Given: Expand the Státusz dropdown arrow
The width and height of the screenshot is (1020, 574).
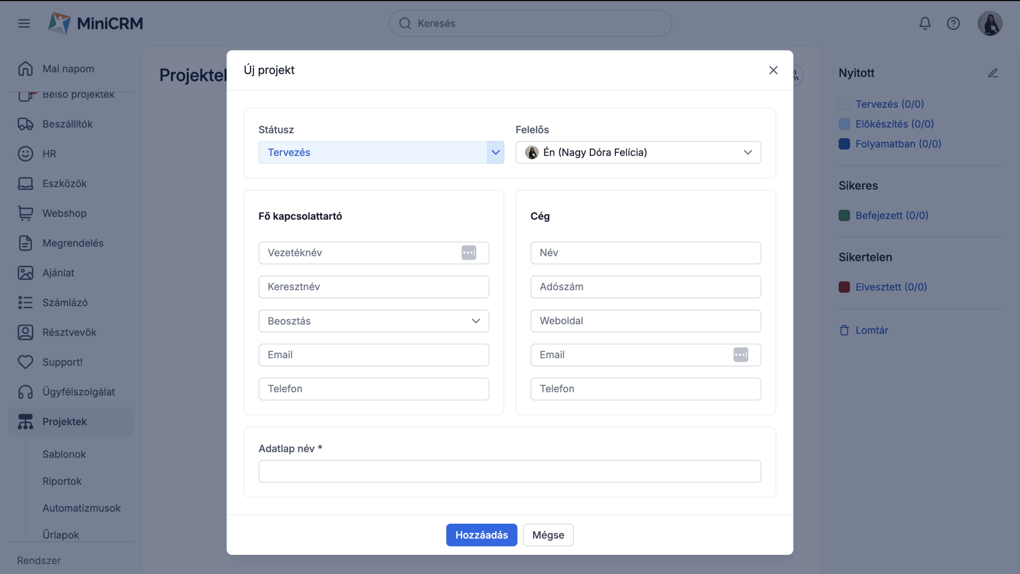Looking at the screenshot, I should (x=495, y=152).
